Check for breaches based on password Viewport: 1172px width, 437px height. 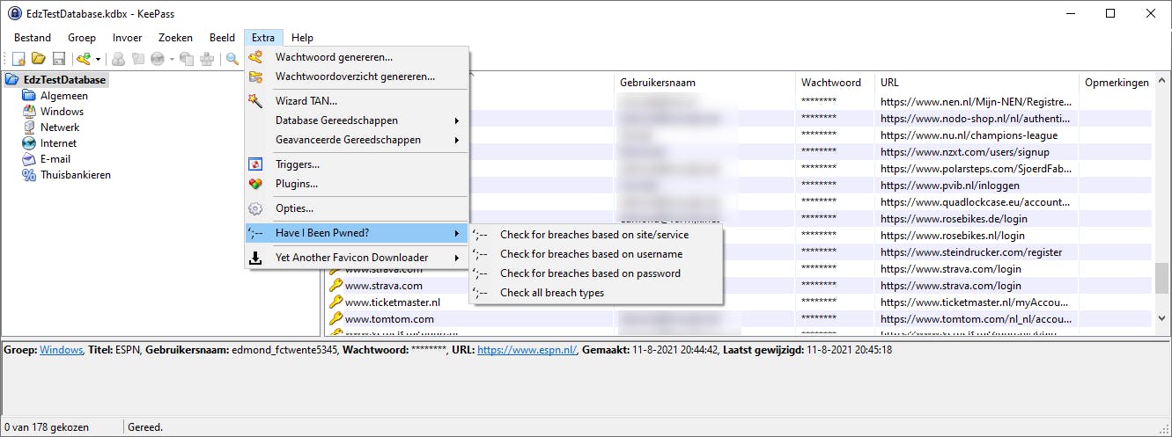pyautogui.click(x=596, y=273)
